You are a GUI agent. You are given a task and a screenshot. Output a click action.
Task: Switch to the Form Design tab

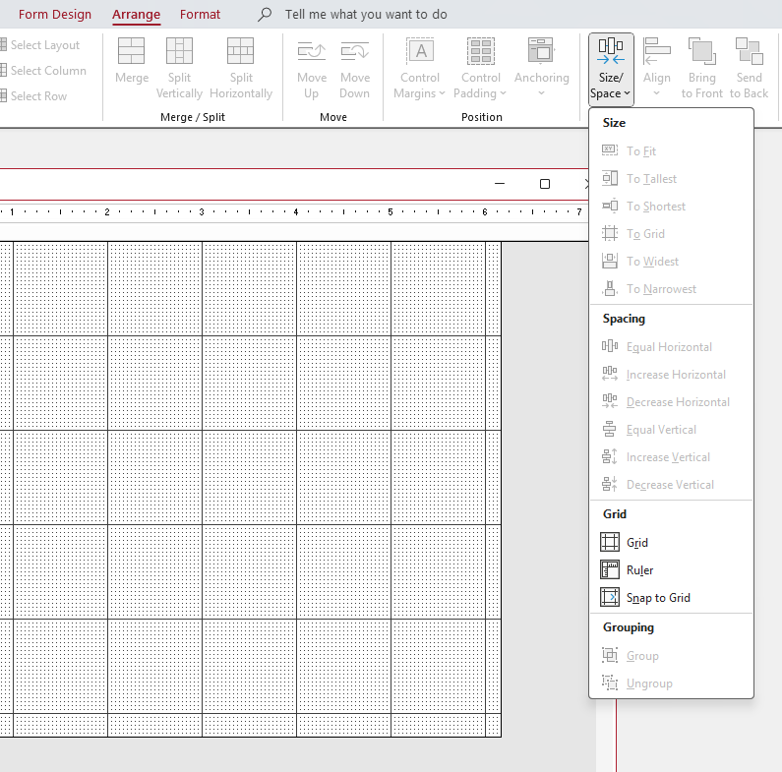[55, 15]
